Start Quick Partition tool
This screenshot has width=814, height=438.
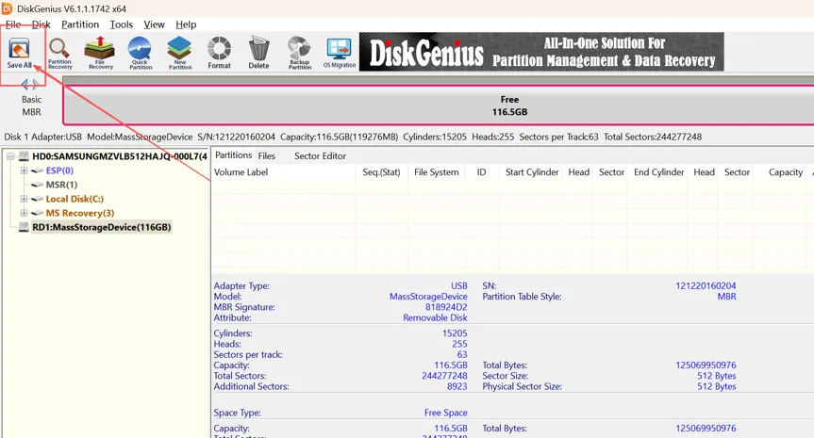141,53
